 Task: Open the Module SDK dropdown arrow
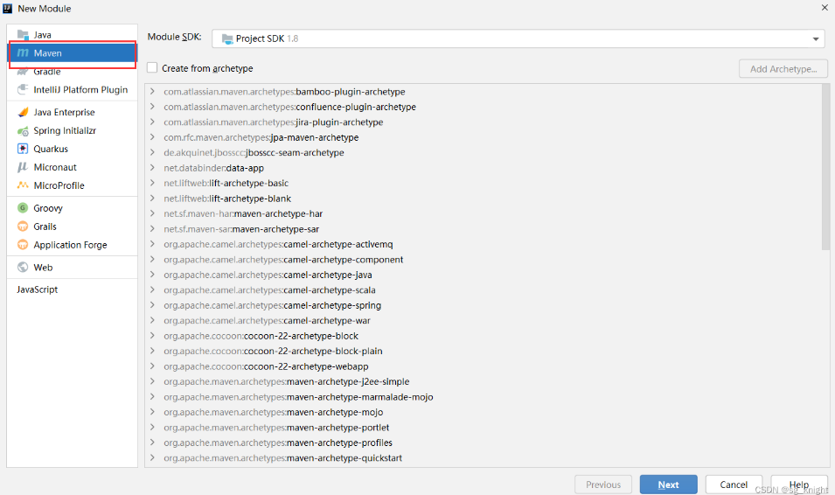pyautogui.click(x=815, y=38)
